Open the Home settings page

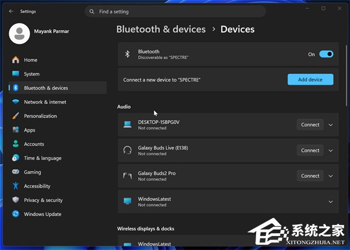pos(57,60)
